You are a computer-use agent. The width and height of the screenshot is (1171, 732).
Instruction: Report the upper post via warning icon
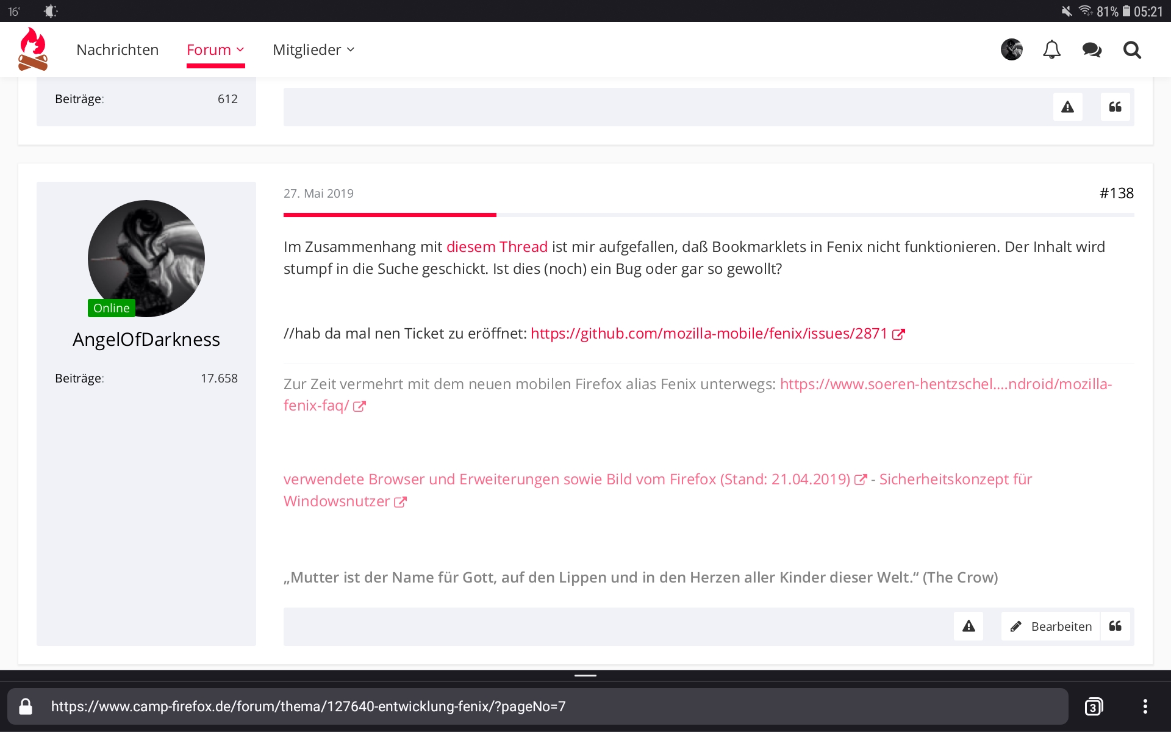tap(1067, 107)
